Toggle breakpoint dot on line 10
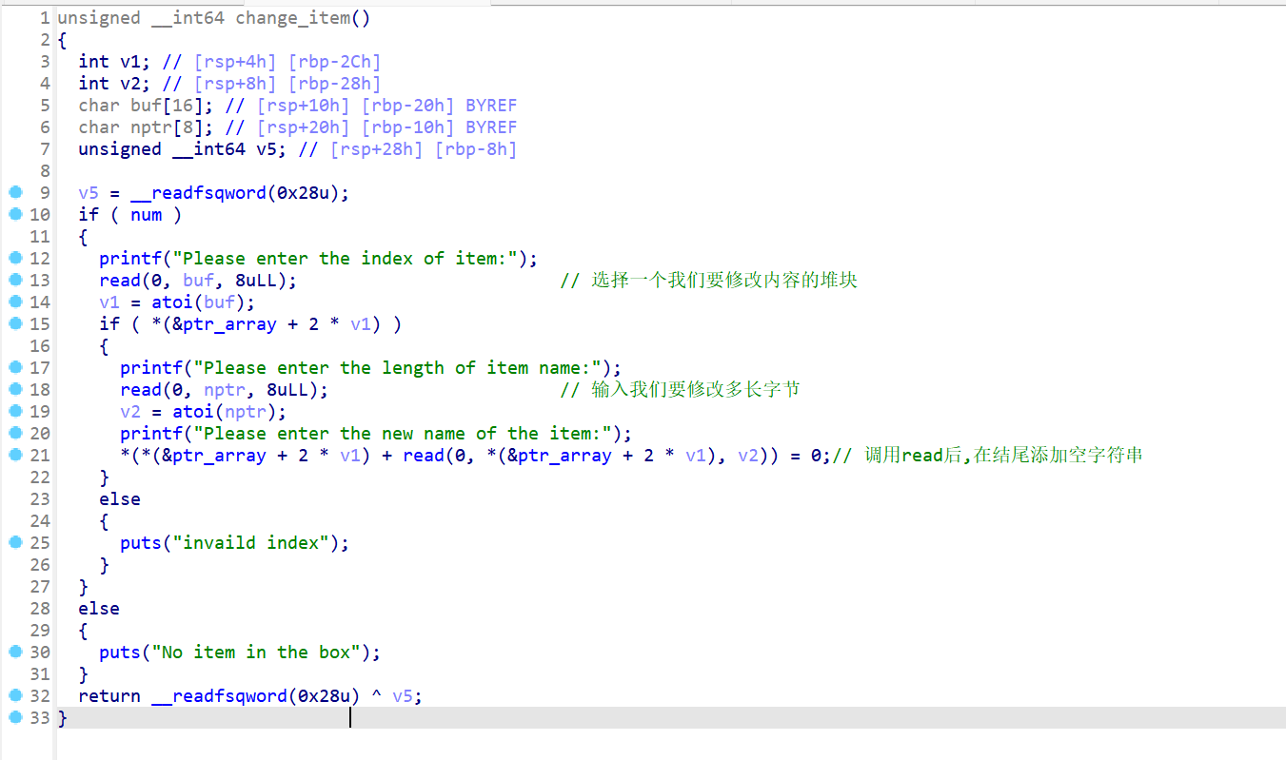The width and height of the screenshot is (1286, 760). click(14, 214)
